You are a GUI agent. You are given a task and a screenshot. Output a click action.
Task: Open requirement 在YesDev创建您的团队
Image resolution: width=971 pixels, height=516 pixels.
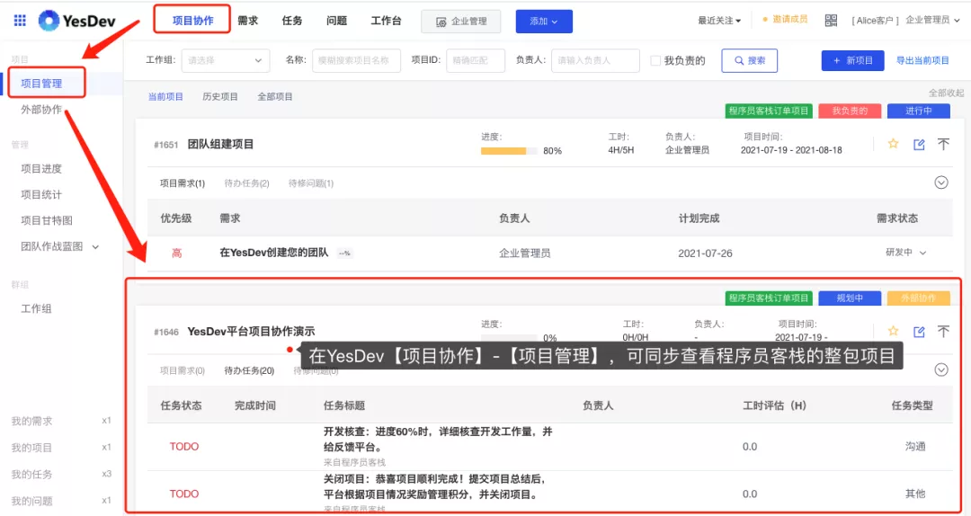click(x=273, y=253)
